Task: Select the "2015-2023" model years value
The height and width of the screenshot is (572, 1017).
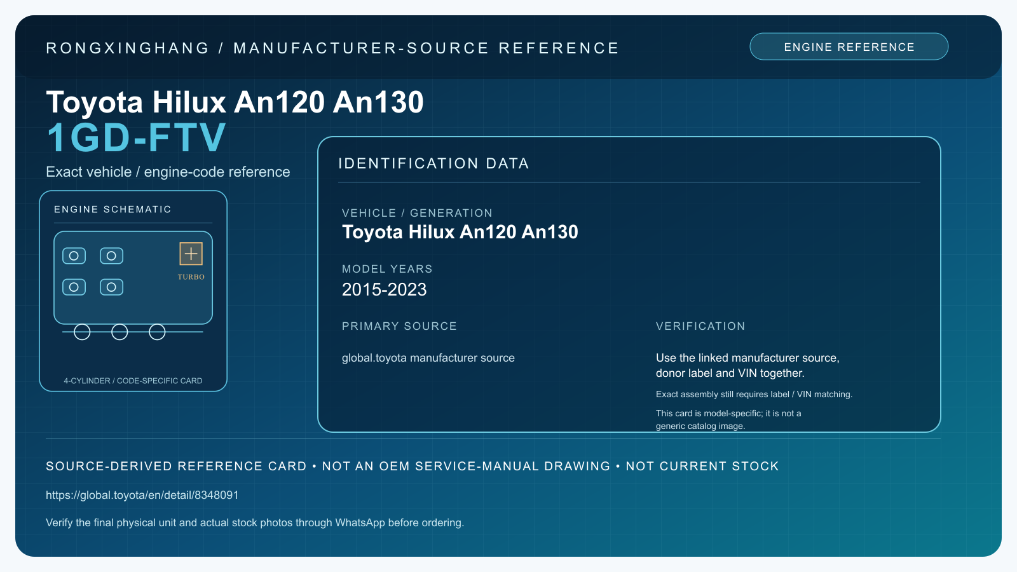Action: [x=385, y=290]
